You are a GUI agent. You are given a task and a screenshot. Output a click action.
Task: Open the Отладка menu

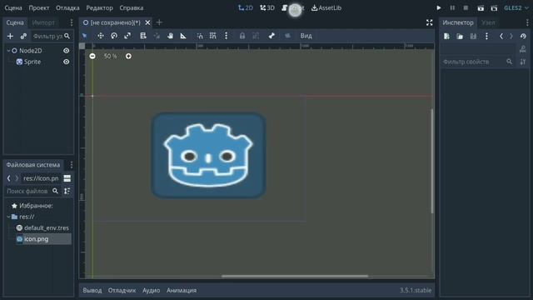pyautogui.click(x=67, y=7)
